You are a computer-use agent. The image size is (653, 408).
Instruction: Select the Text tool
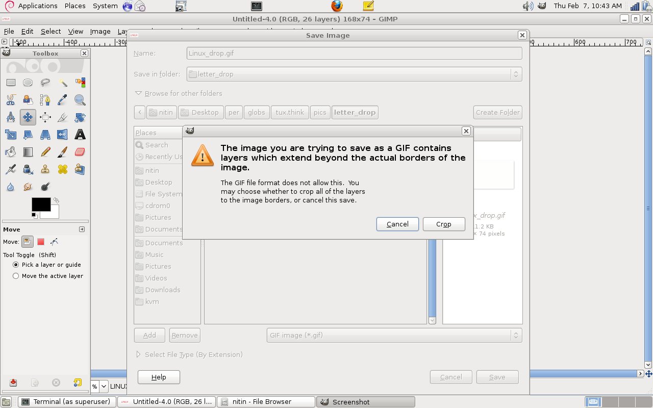pos(80,135)
